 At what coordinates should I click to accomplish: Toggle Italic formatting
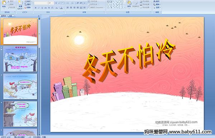pos(39,8)
